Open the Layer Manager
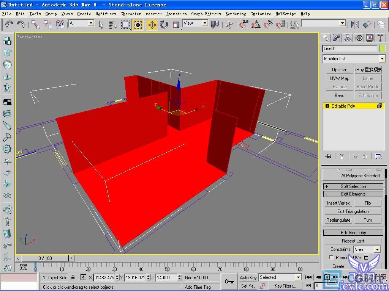The width and height of the screenshot is (389, 291). pyautogui.click(x=381, y=25)
